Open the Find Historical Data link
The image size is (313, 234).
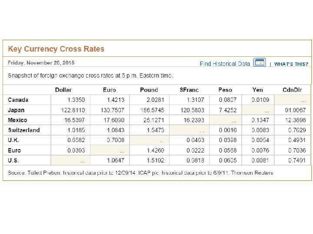[x=225, y=64]
